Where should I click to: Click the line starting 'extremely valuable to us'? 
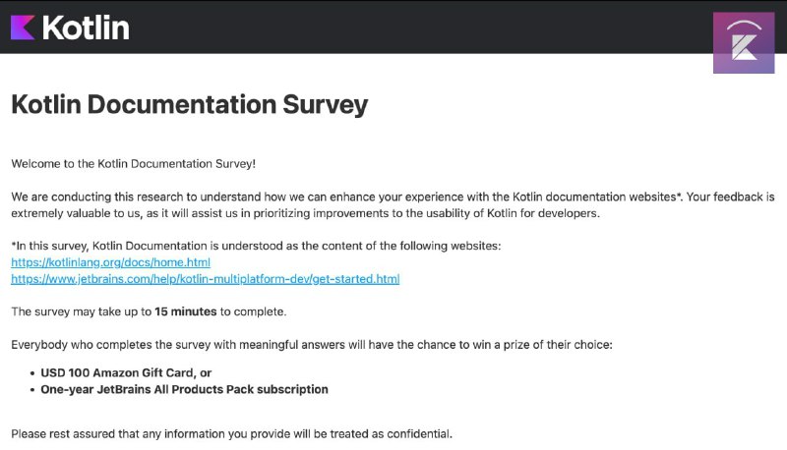point(306,213)
